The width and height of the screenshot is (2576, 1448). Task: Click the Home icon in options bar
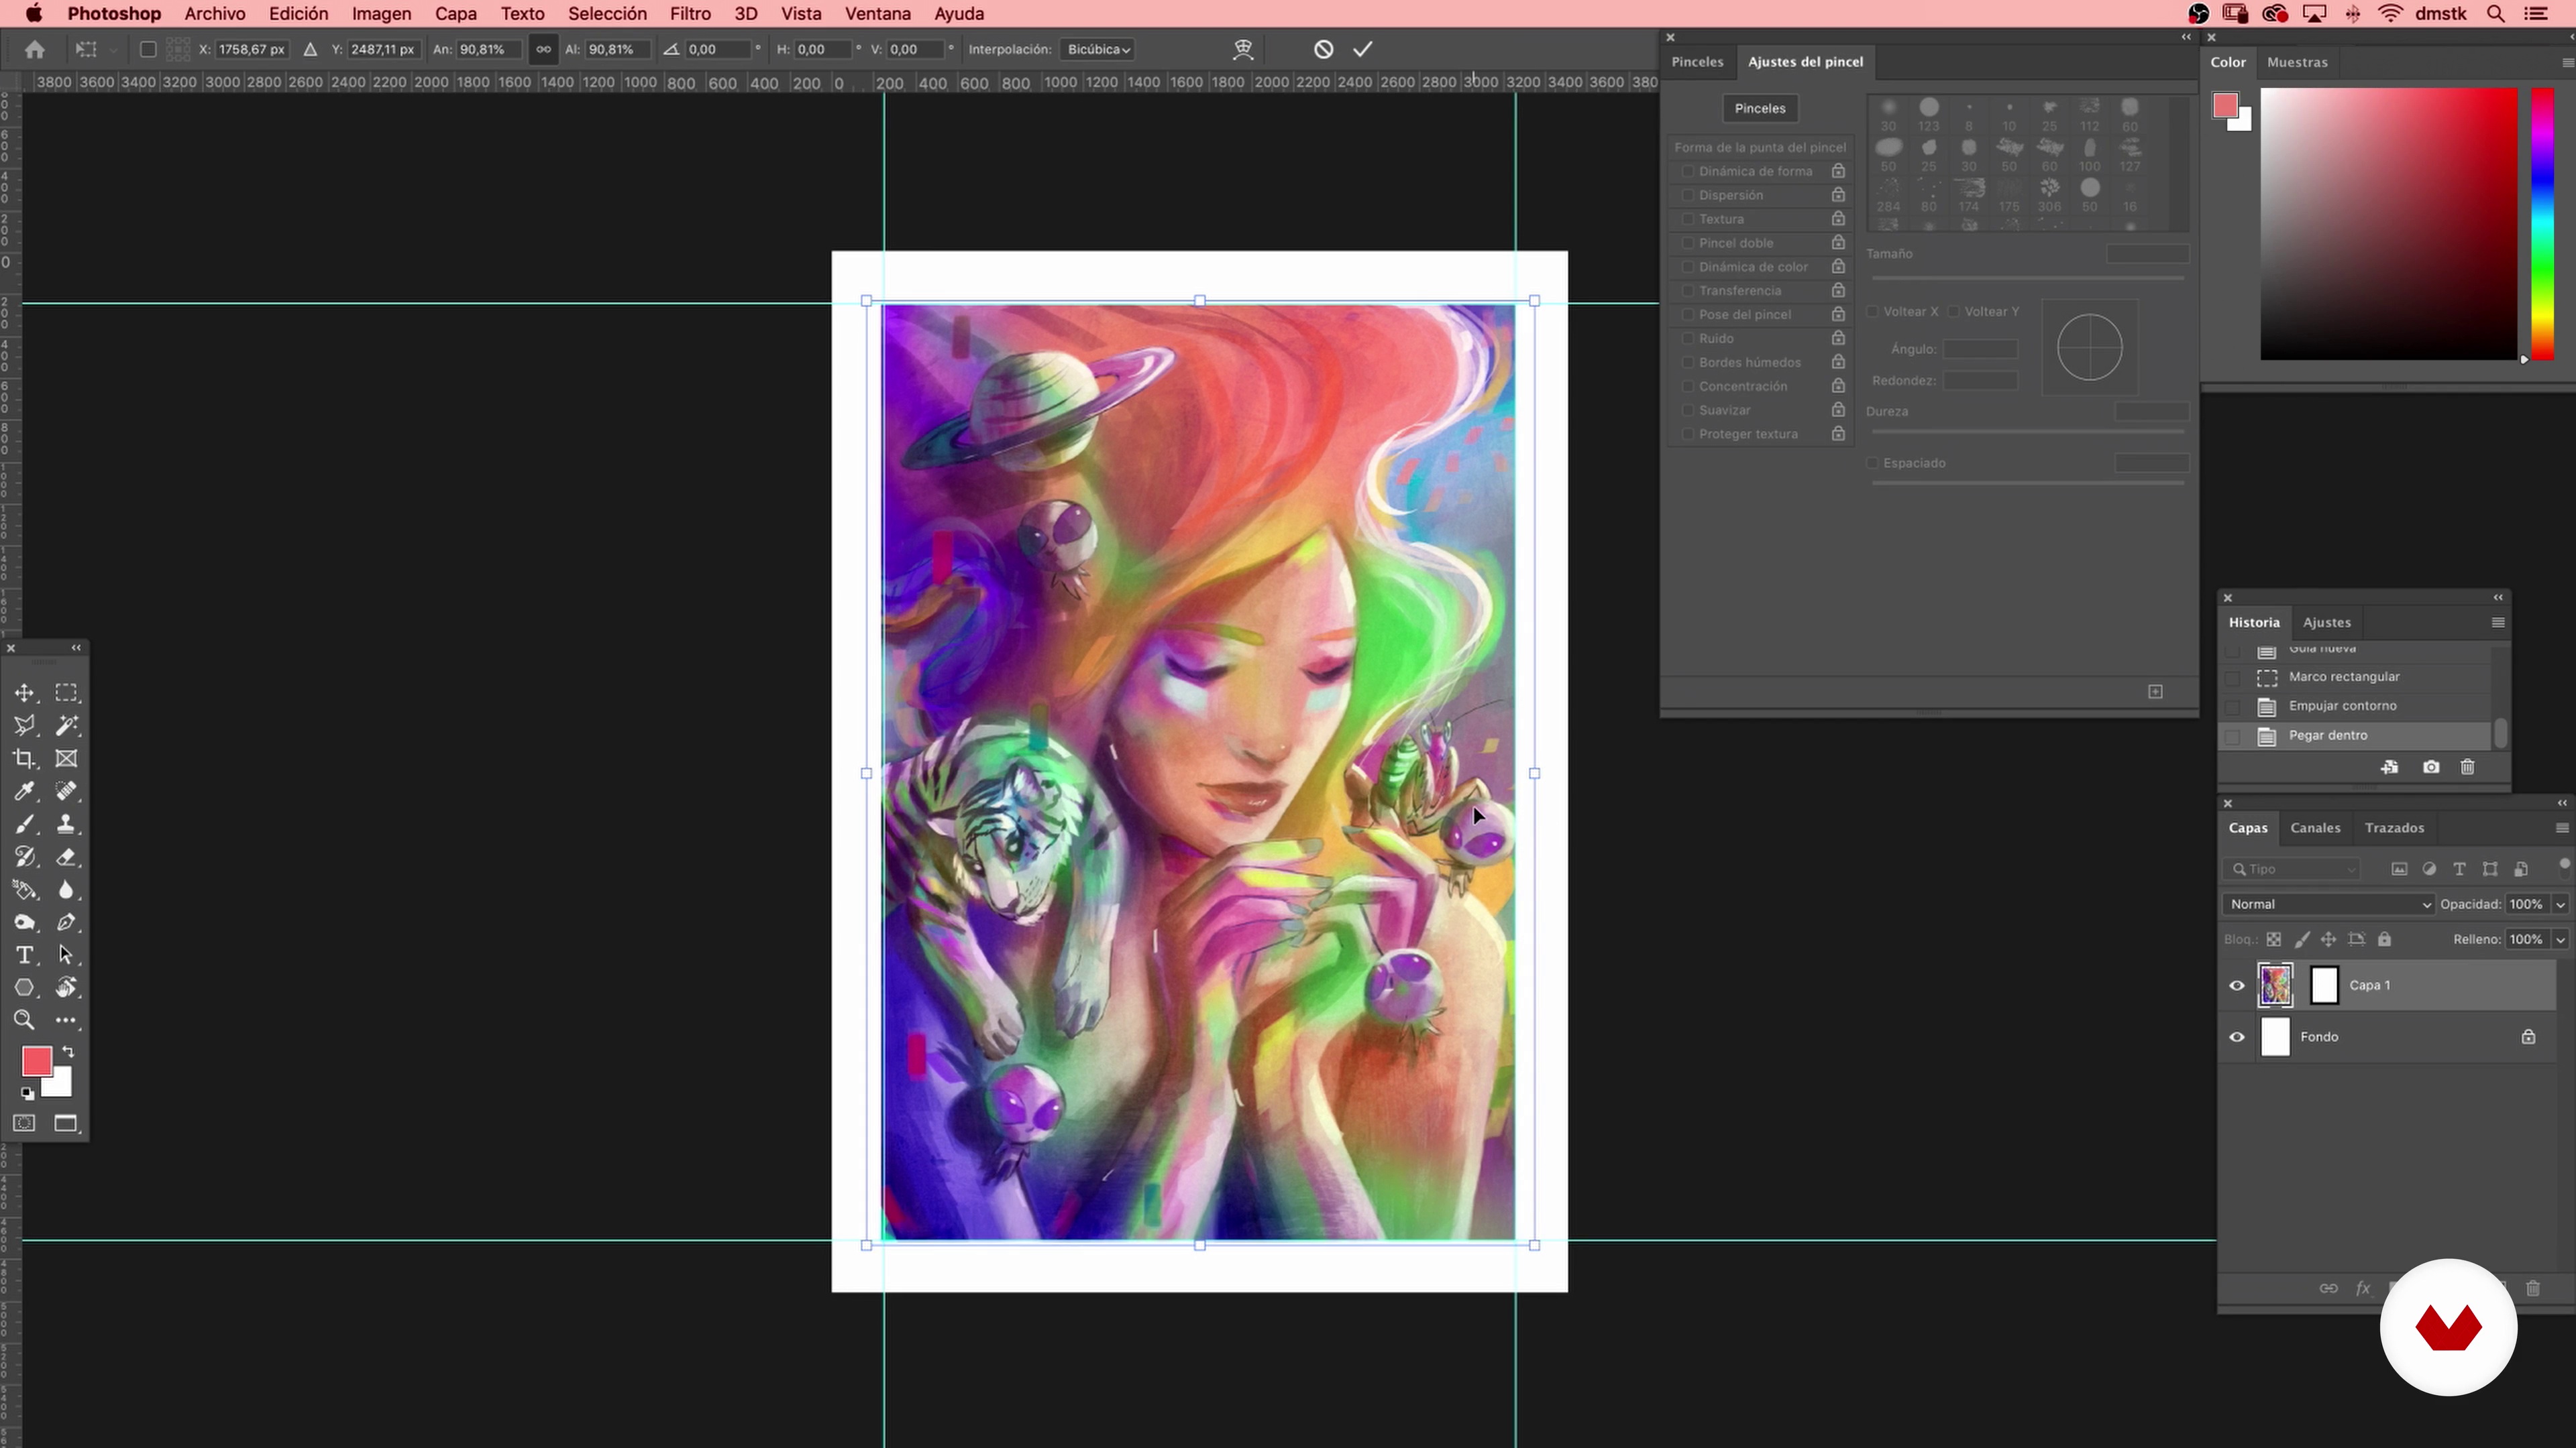point(34,49)
